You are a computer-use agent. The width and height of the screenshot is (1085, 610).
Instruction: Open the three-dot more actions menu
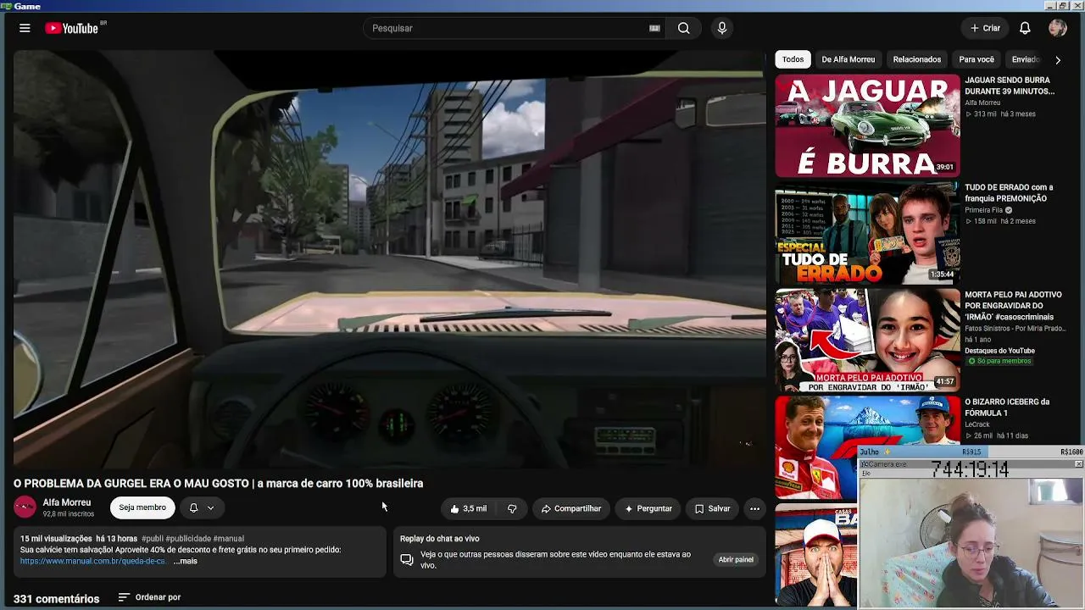point(754,508)
